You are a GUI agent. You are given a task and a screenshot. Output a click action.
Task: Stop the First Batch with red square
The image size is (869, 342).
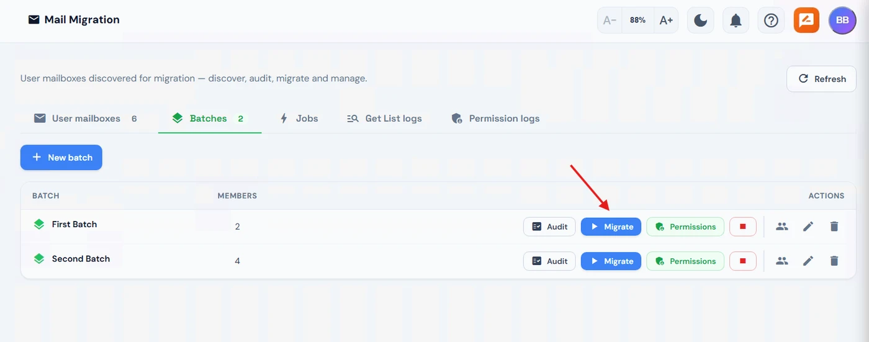pyautogui.click(x=742, y=227)
